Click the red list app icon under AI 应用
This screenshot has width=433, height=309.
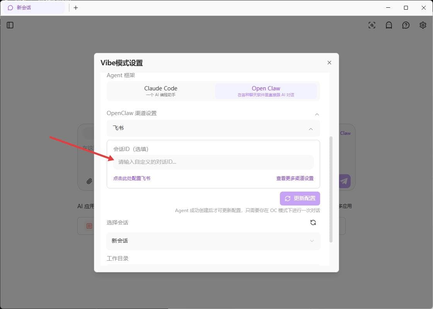pos(89,226)
